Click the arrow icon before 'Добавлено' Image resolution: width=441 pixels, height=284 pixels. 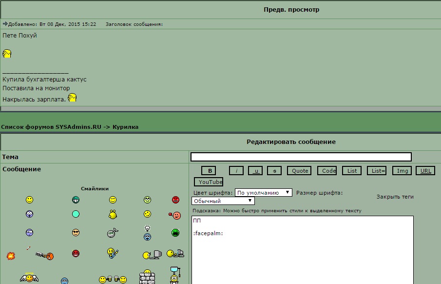tap(5, 23)
